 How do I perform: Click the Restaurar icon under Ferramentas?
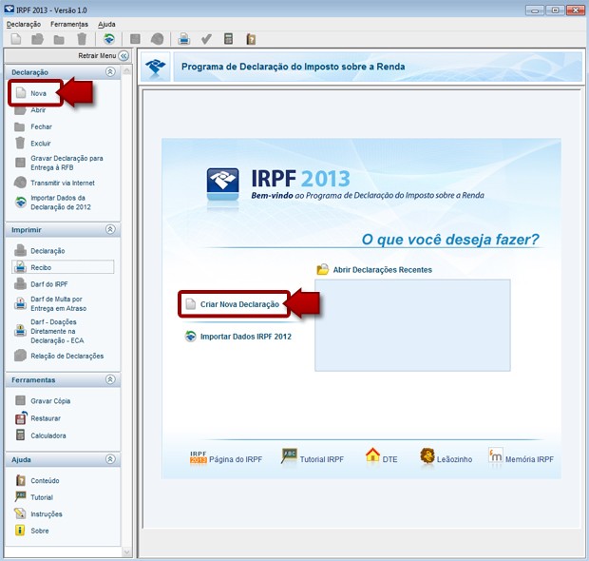pos(20,417)
